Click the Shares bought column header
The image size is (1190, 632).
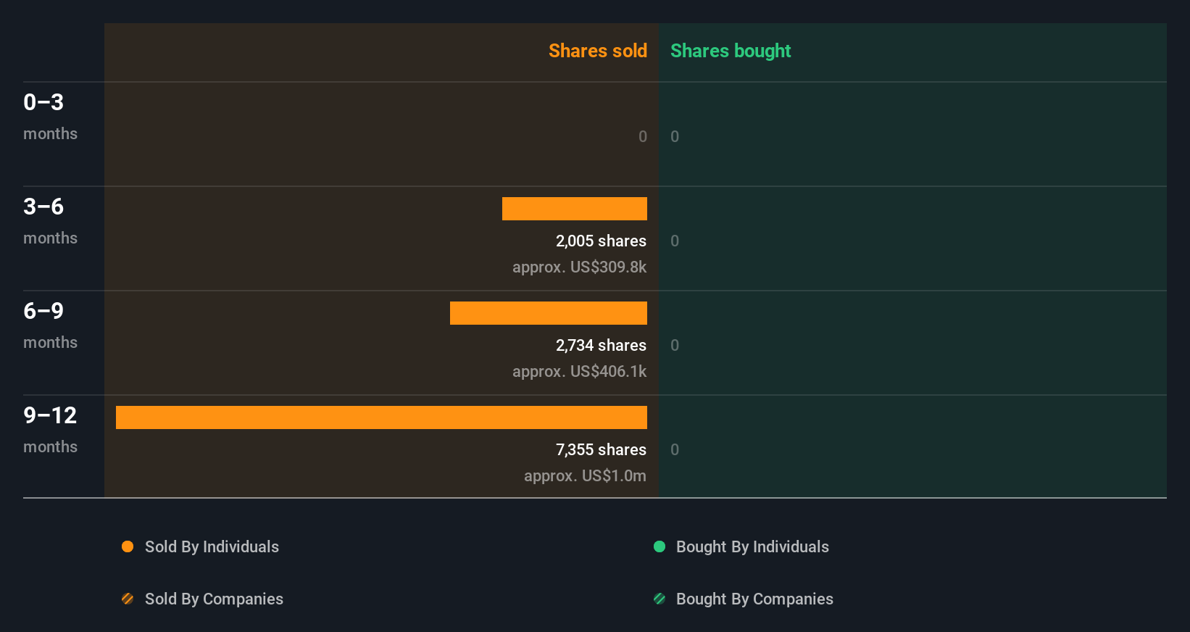coord(731,51)
